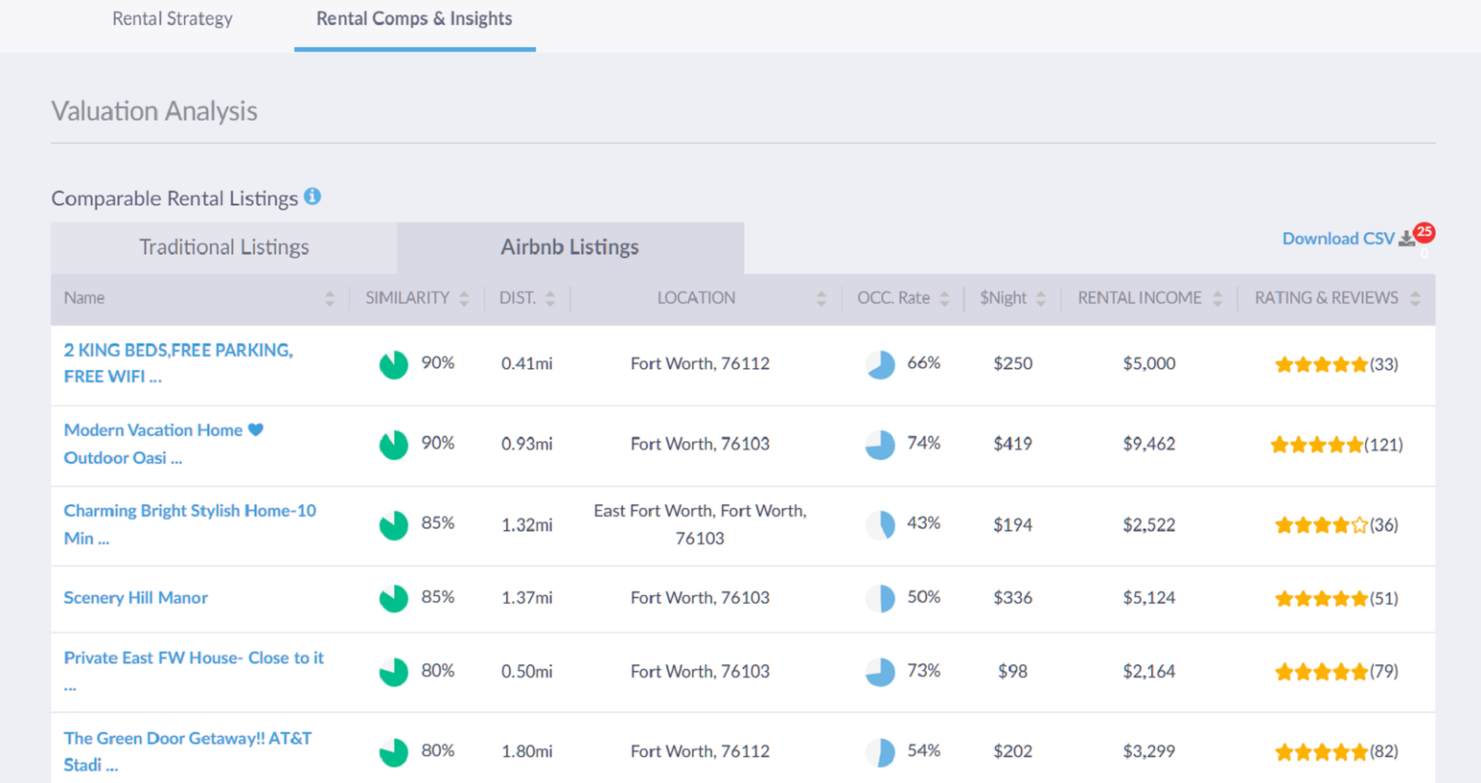The width and height of the screenshot is (1481, 783).
Task: Open the Airbnb Listings tab
Action: coord(570,248)
